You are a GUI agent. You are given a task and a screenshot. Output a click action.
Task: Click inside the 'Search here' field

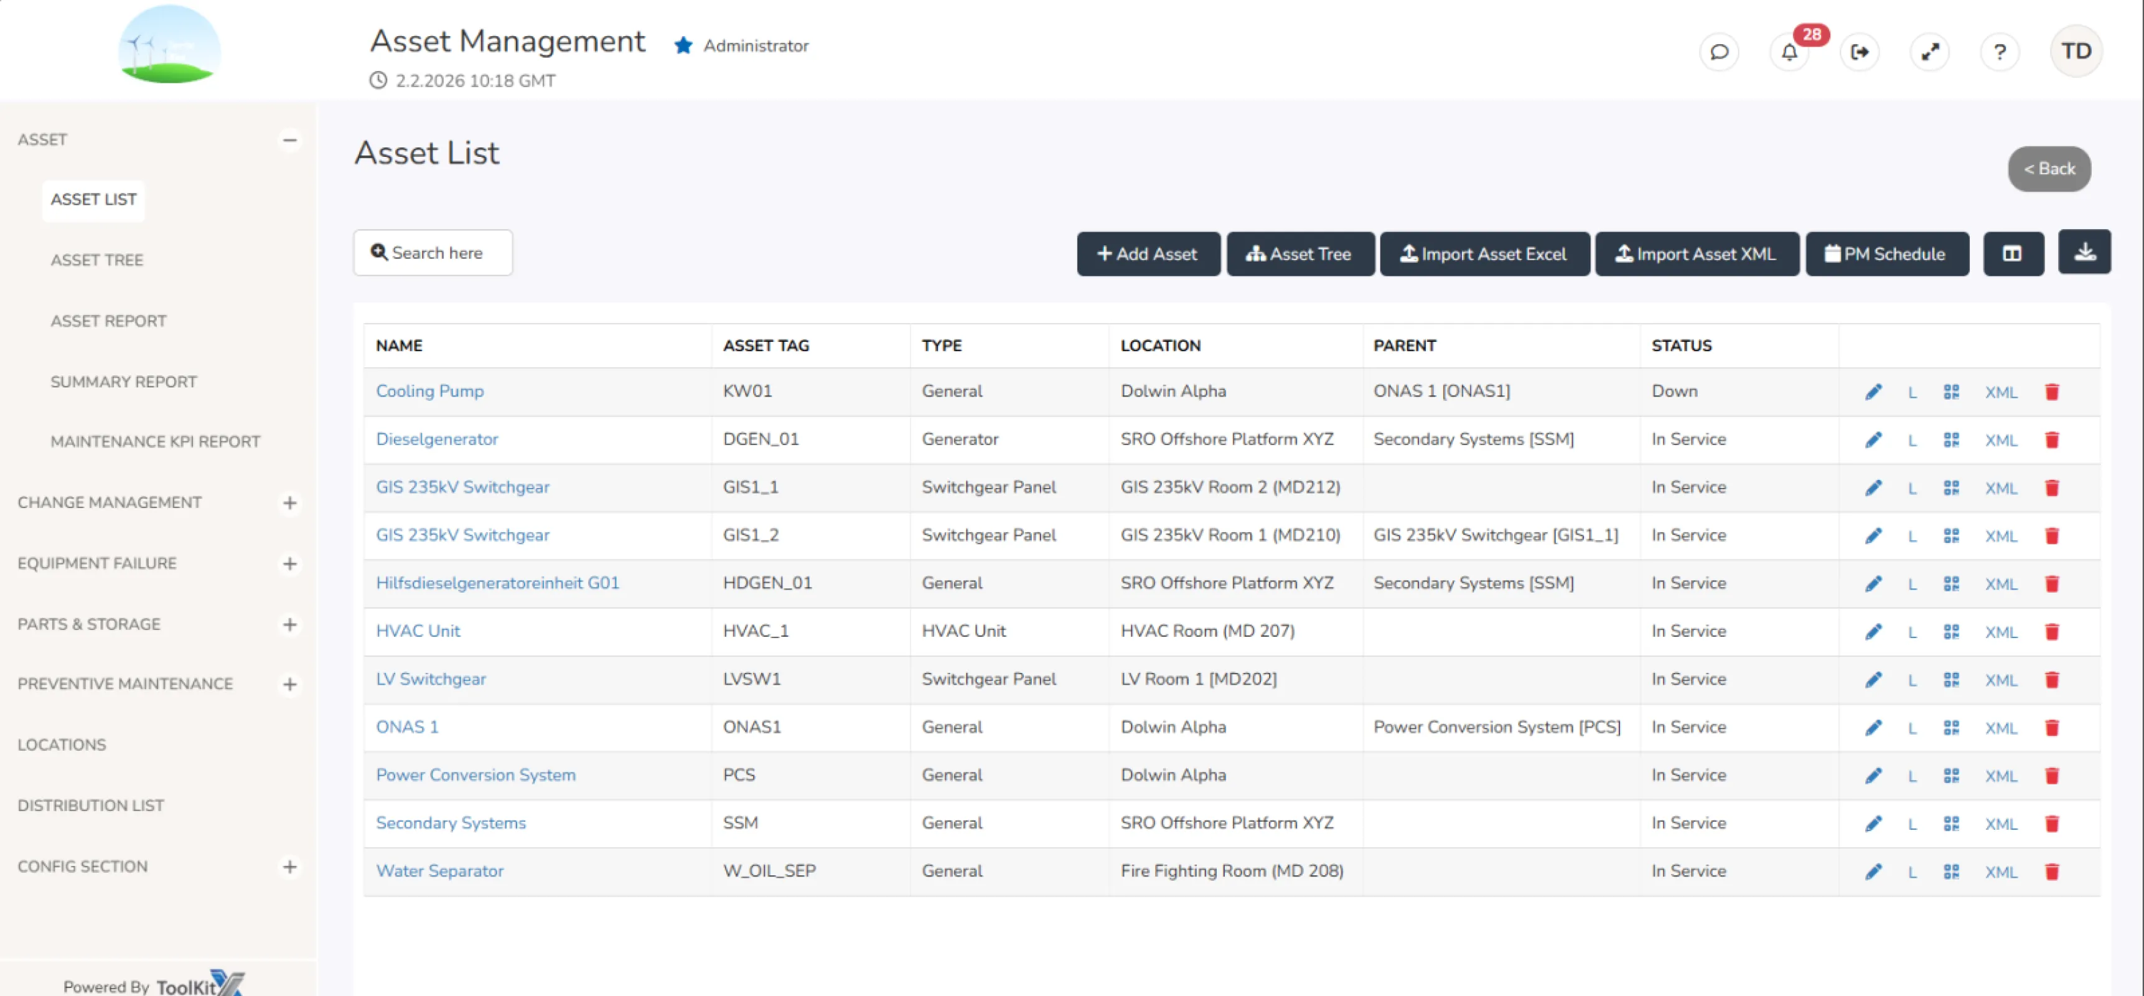433,252
